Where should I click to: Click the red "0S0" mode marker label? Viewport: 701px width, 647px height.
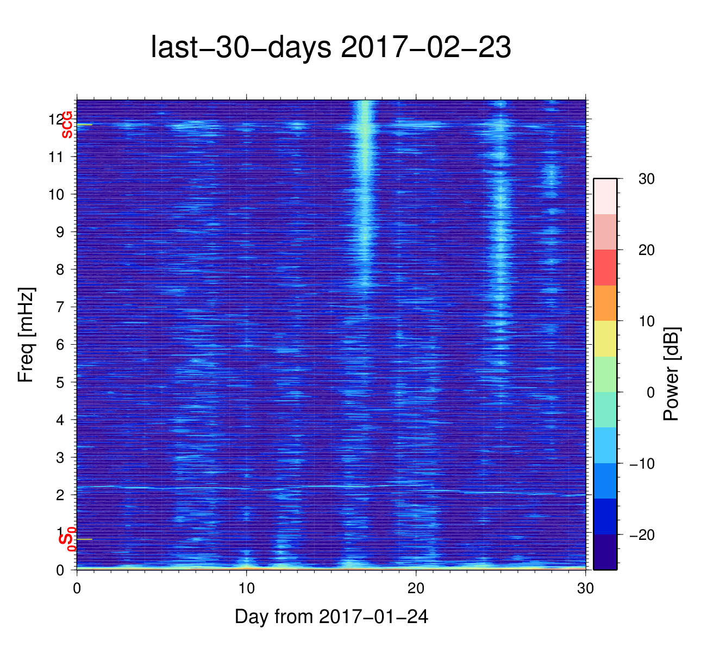coord(67,539)
